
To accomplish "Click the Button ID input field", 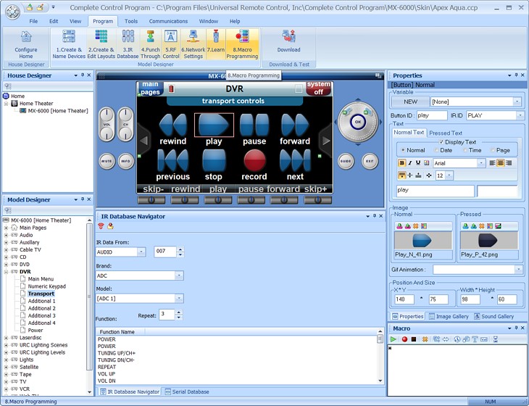I will point(432,115).
